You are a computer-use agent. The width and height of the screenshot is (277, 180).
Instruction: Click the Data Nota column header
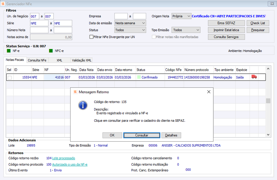(x=88, y=70)
